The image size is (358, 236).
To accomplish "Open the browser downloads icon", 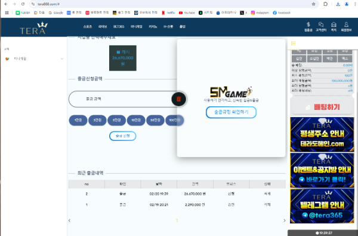I will pyautogui.click(x=338, y=4).
